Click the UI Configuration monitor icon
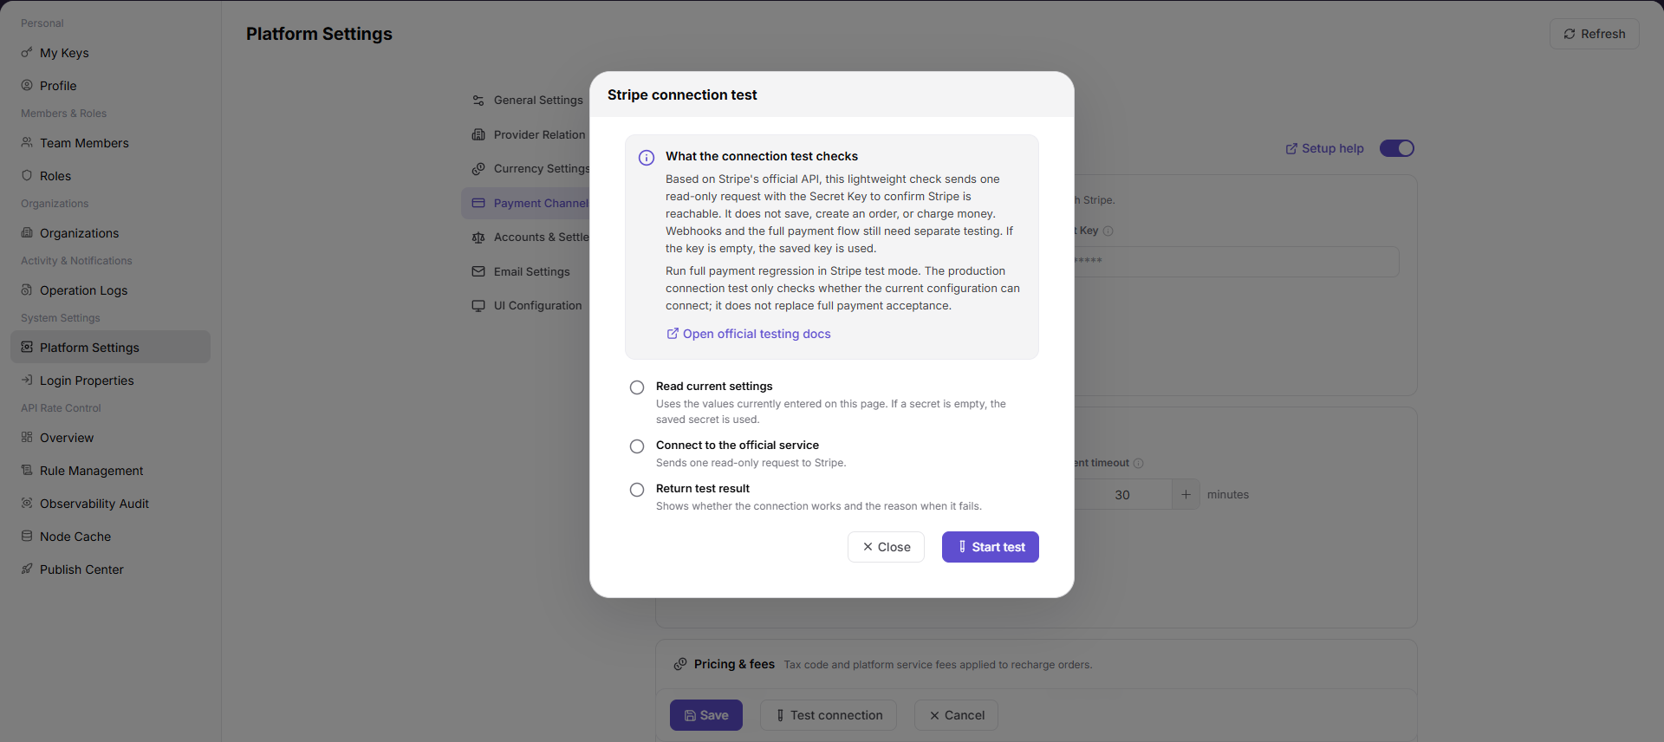This screenshot has height=742, width=1664. point(478,306)
